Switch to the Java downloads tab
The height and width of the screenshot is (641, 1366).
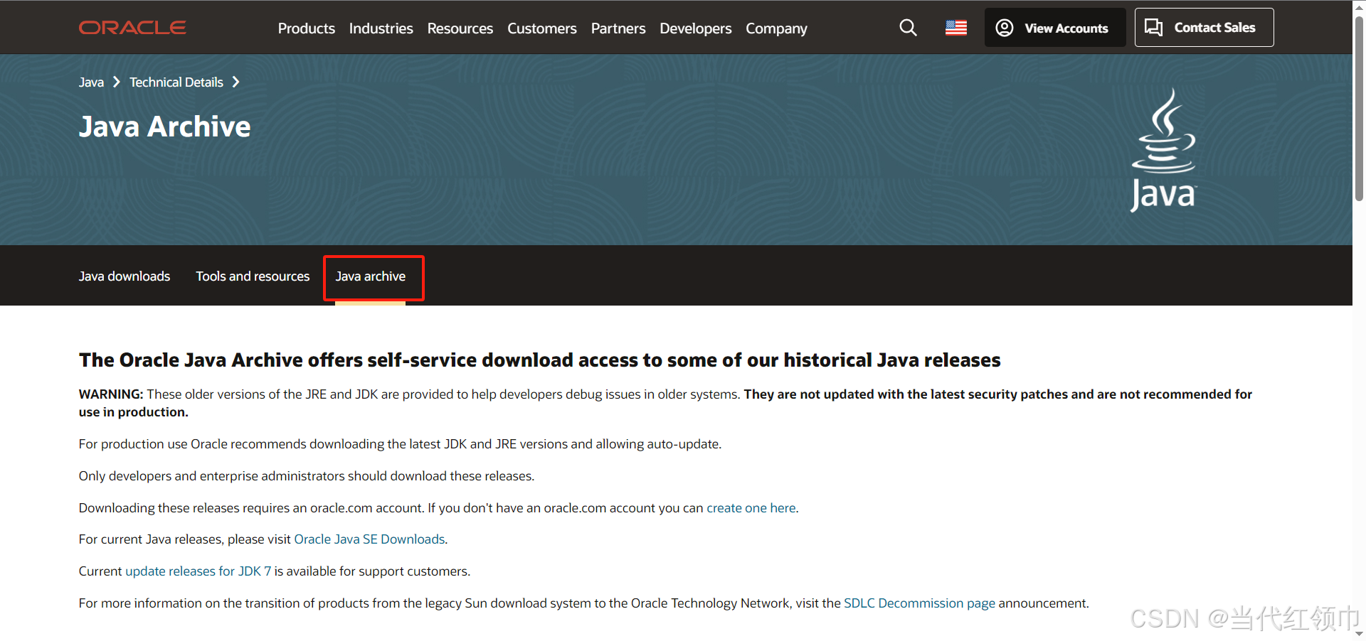point(125,276)
